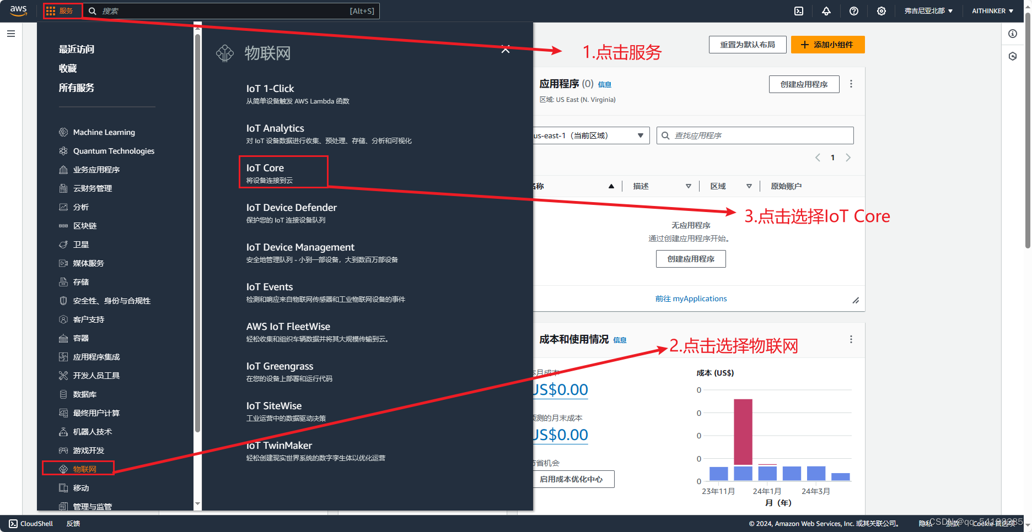Image resolution: width=1032 pixels, height=532 pixels.
Task: Open the info circle panel on right edge
Action: pos(1013,34)
